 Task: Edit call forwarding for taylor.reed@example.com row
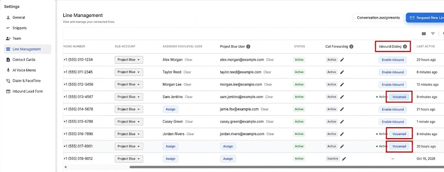[x=342, y=72]
